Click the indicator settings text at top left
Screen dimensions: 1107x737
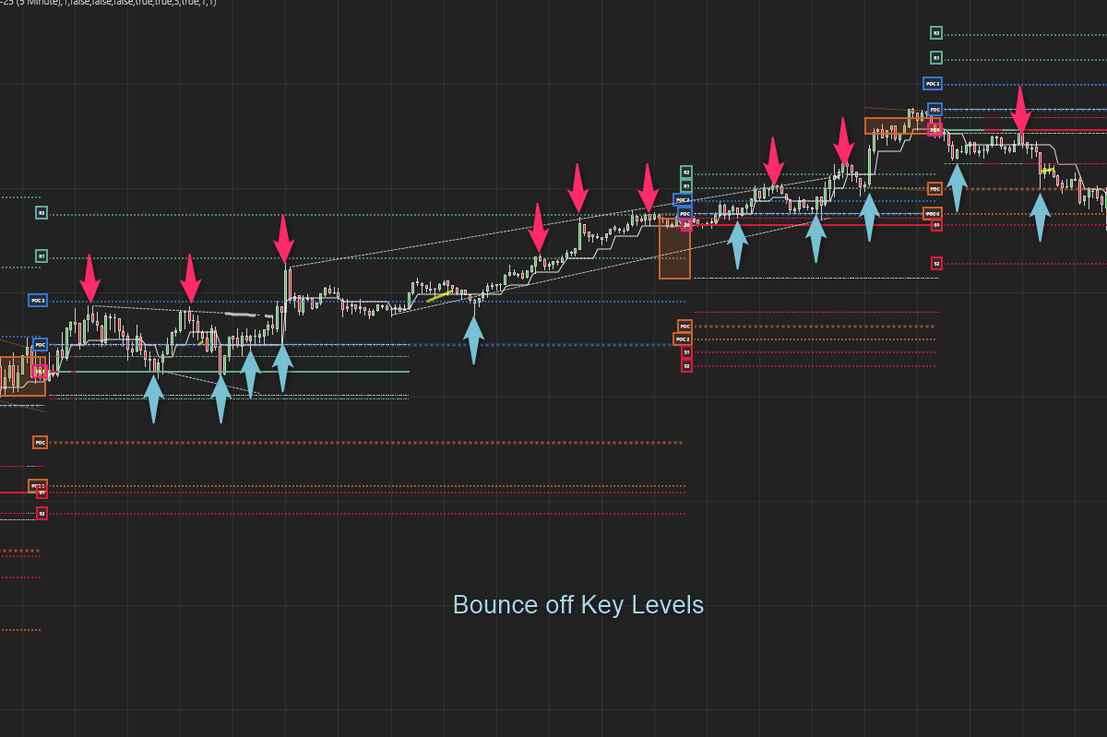click(x=109, y=3)
